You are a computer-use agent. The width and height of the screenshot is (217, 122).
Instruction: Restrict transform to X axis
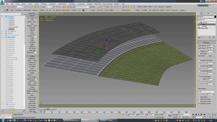tap(123, 7)
